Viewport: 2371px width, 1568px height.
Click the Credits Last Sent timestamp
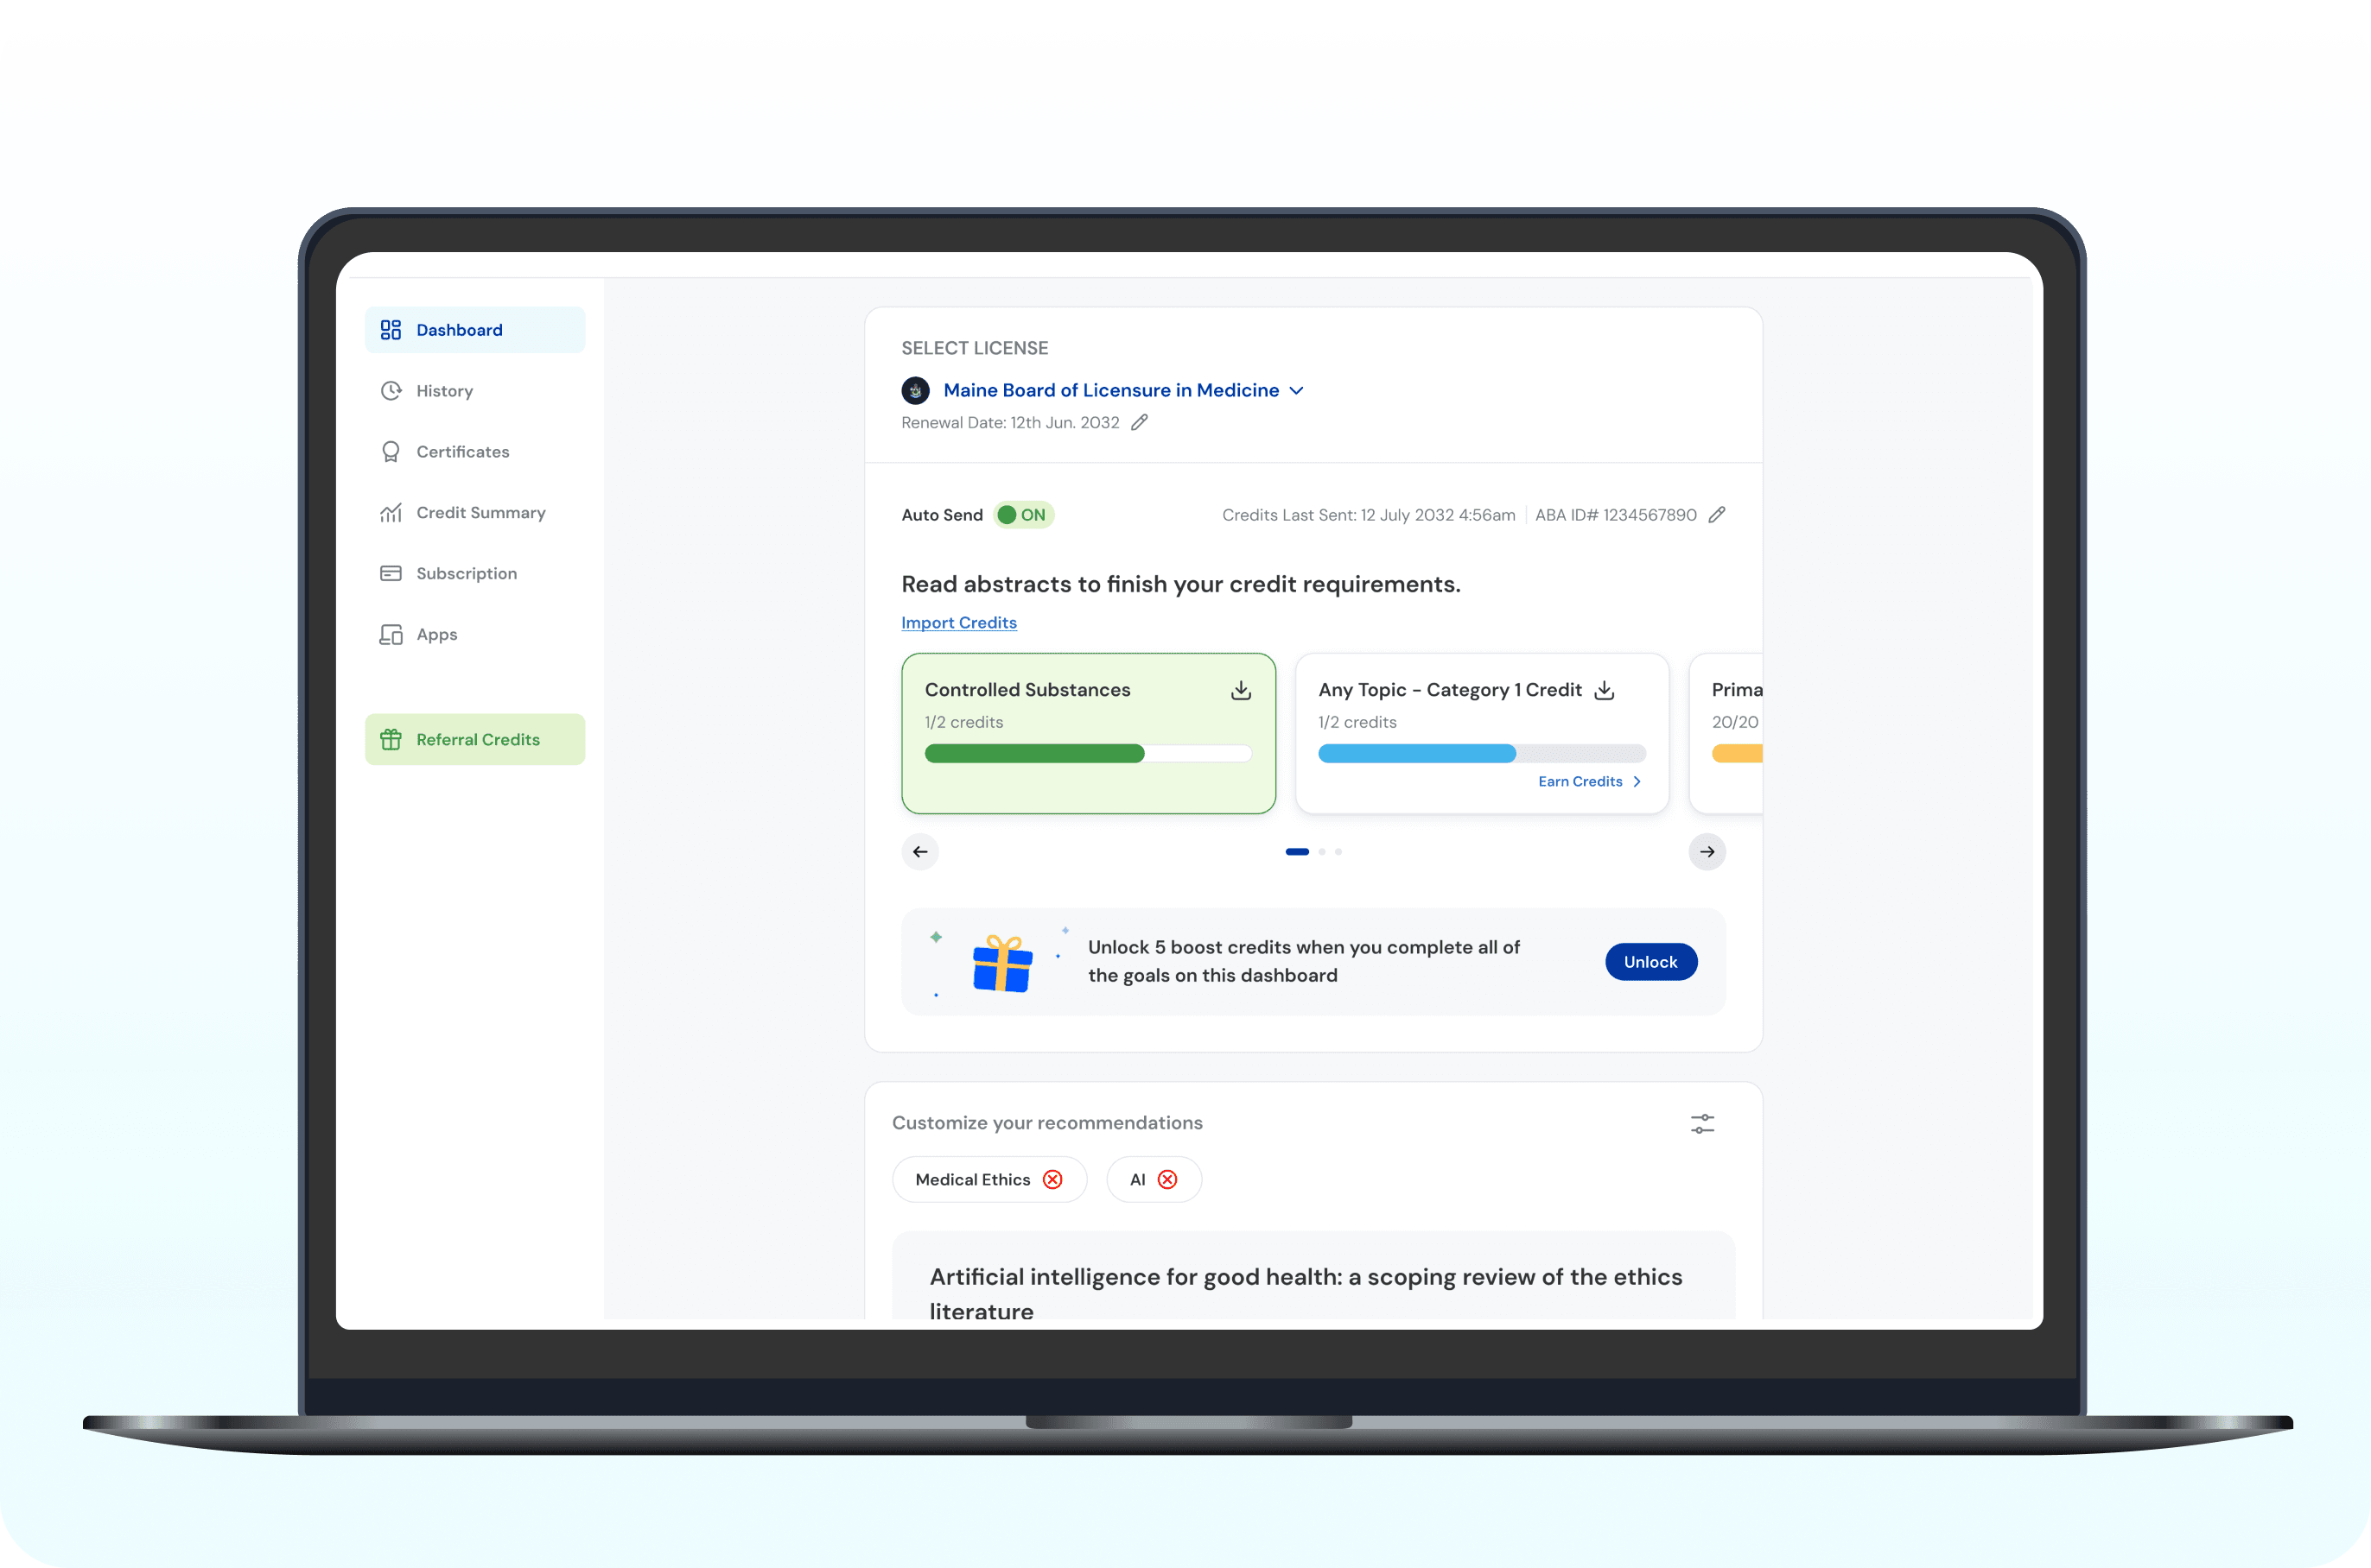1369,515
